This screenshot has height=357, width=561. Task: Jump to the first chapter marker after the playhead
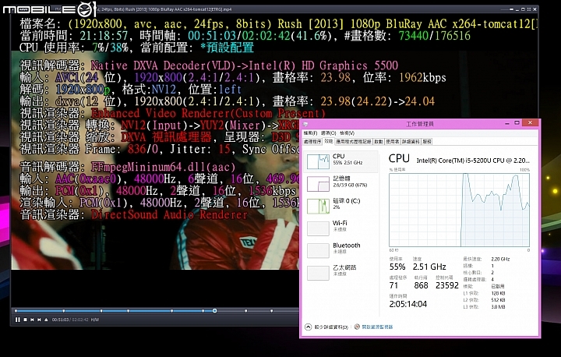click(246, 310)
